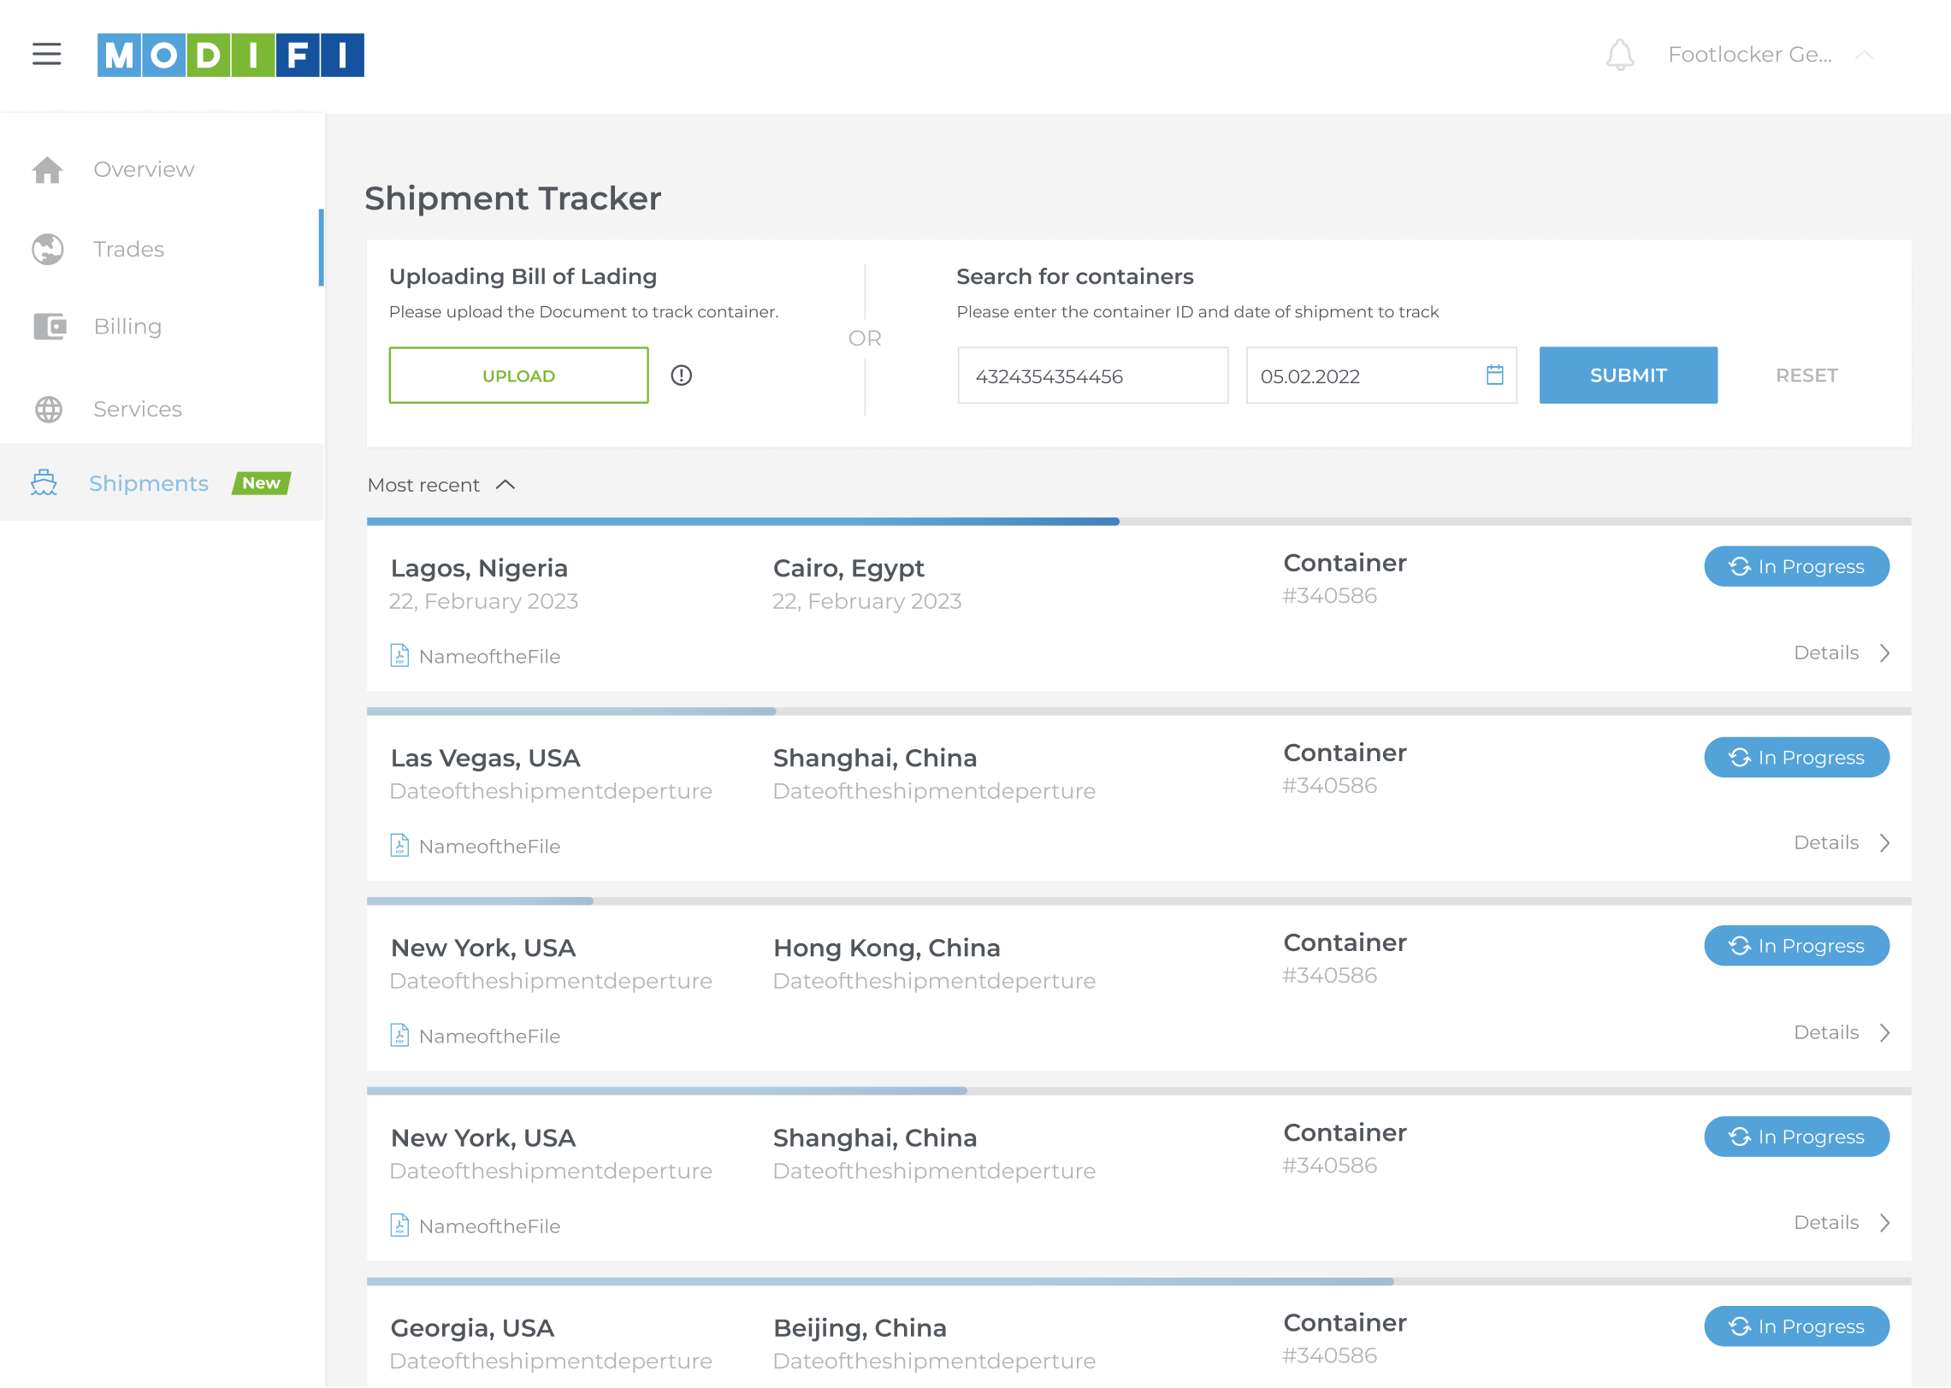1951x1388 pixels.
Task: Open the Shipments sidebar item
Action: point(149,483)
